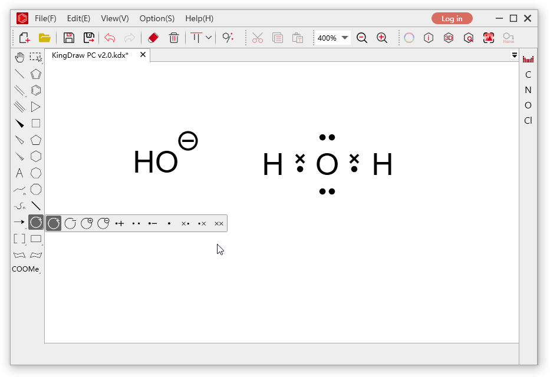Zoom in with the plus magnifier

pos(381,38)
